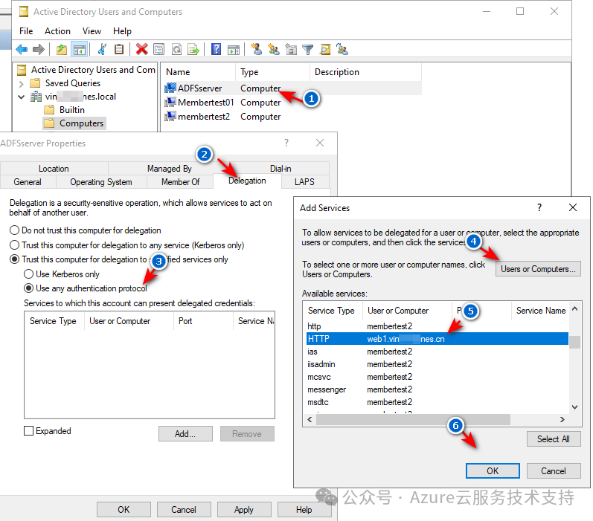593x521 pixels.
Task: Click horizontal scrollbar right arrow in Add Services
Action: coord(562,419)
